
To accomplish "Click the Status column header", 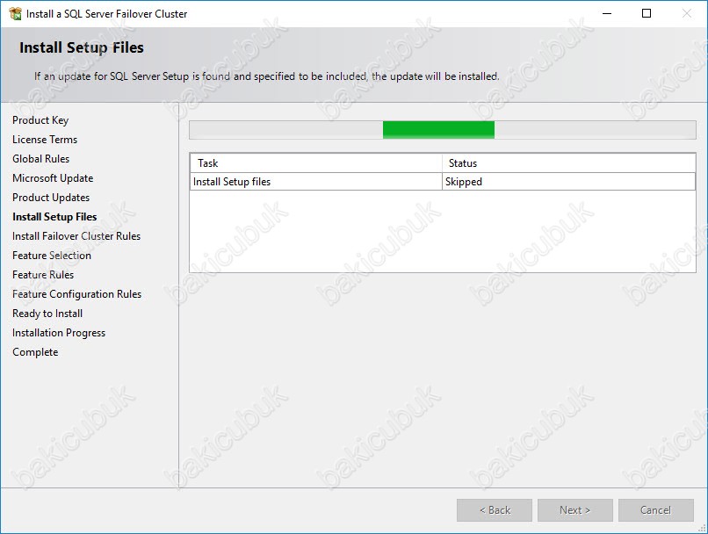I will coord(568,163).
